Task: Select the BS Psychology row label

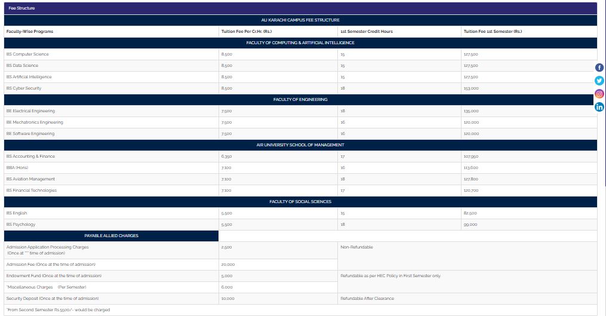Action: (20, 225)
